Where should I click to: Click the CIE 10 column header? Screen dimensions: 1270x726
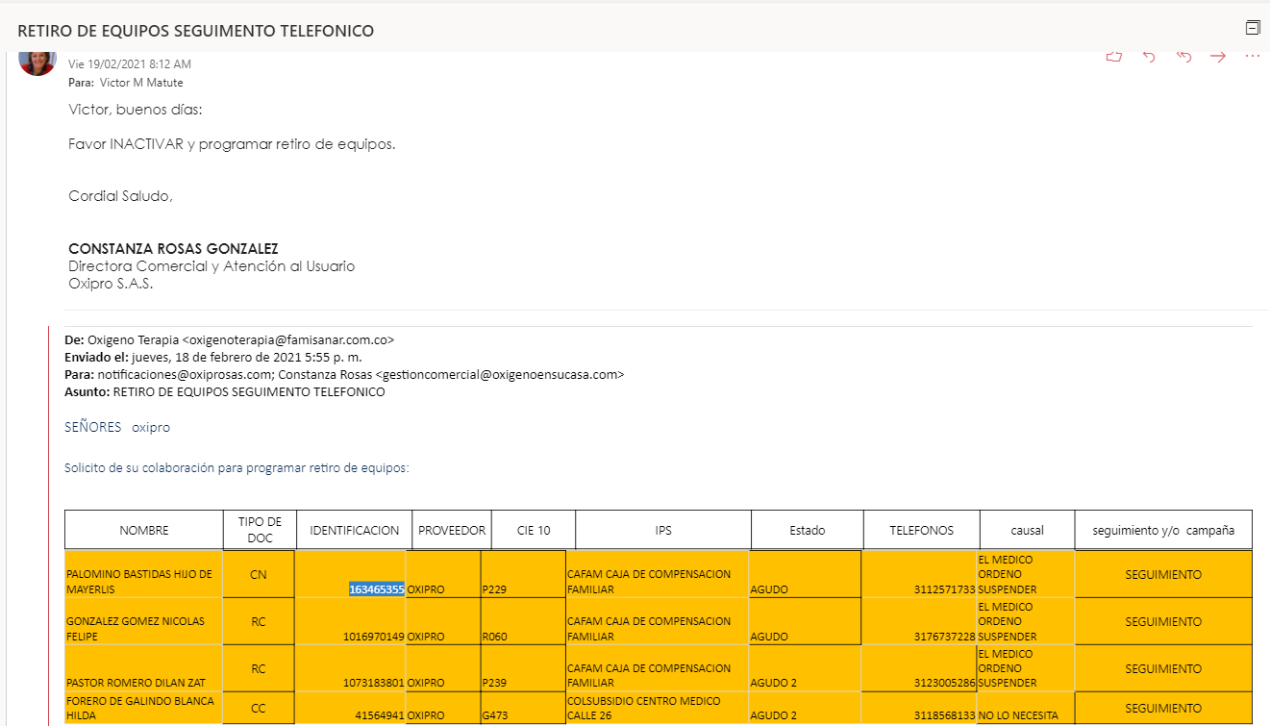click(534, 530)
